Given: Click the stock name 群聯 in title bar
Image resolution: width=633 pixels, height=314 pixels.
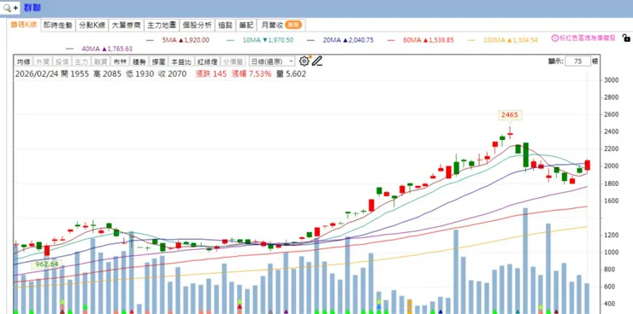Looking at the screenshot, I should click(x=33, y=8).
